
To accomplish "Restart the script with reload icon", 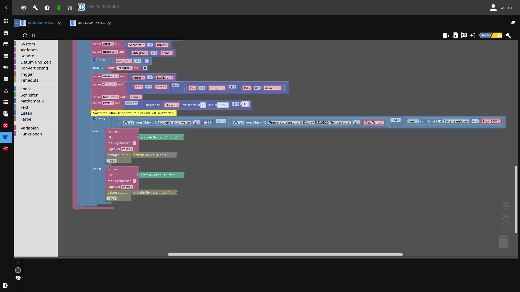I will click(x=25, y=35).
